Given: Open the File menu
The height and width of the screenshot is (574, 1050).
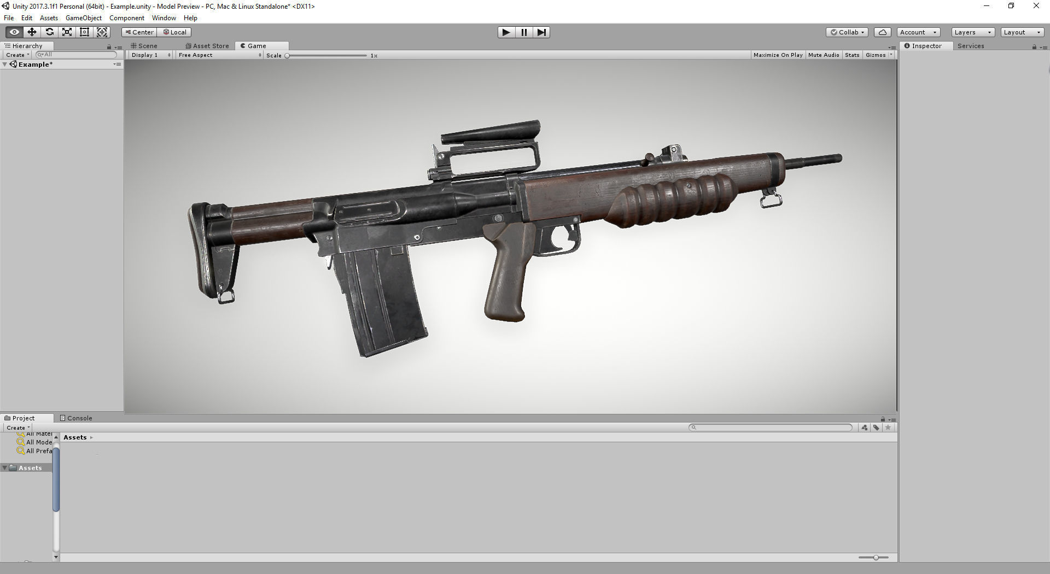Looking at the screenshot, I should [9, 18].
